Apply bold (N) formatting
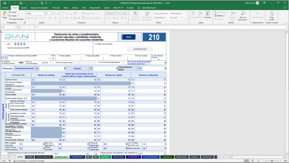The image size is (289, 163). [28, 18]
